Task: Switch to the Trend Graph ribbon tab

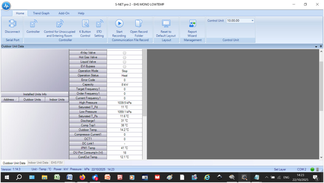Action: [41, 13]
